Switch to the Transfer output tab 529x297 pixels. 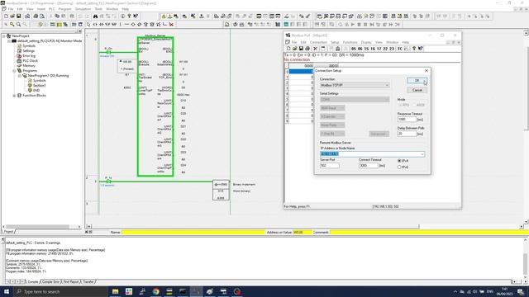(x=88, y=281)
